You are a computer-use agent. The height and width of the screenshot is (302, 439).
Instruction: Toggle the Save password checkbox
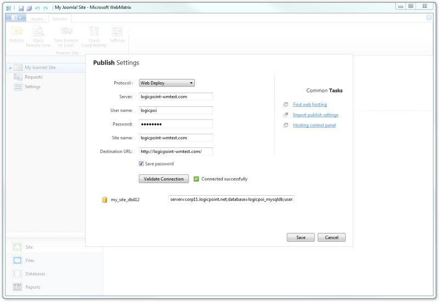[x=141, y=163]
